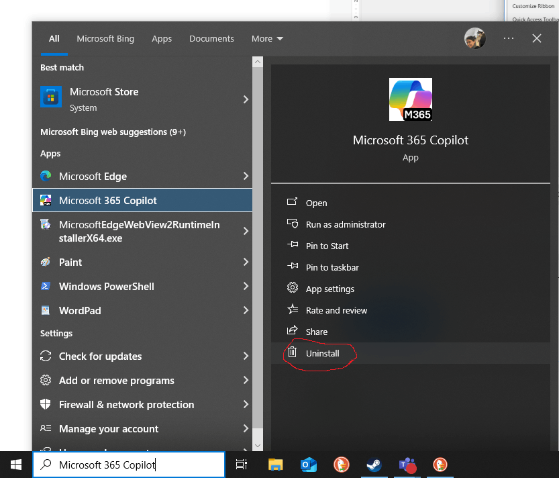The height and width of the screenshot is (478, 559).
Task: Click the Firewall & network protection shield icon
Action: coord(46,404)
